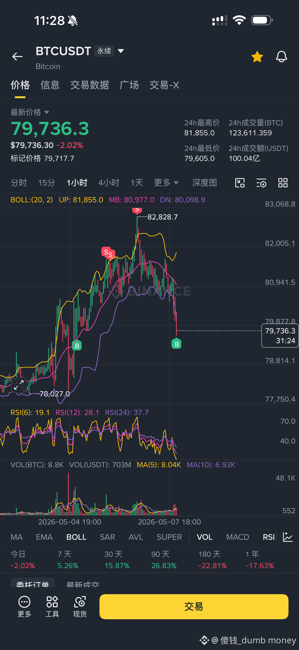Tap the current price label 79,736.3
The image size is (299, 650).
(280, 336)
